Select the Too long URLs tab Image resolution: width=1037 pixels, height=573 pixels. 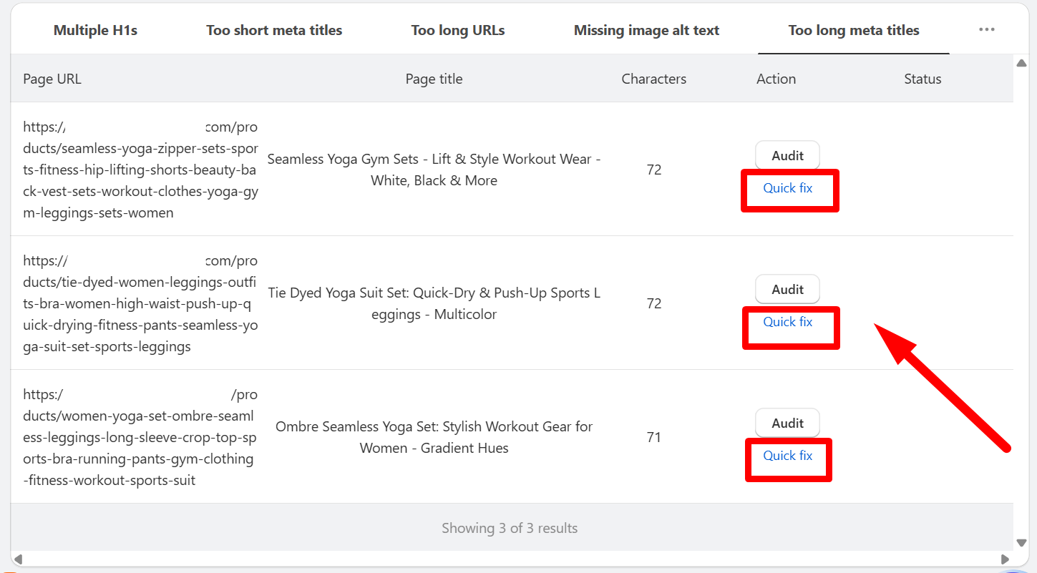pyautogui.click(x=458, y=30)
